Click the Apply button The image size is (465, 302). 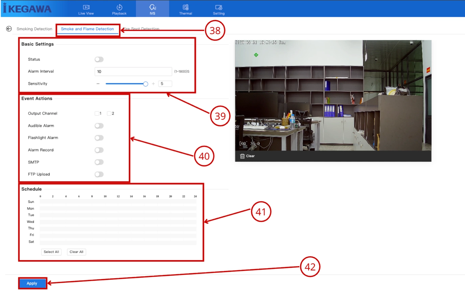[32, 283]
